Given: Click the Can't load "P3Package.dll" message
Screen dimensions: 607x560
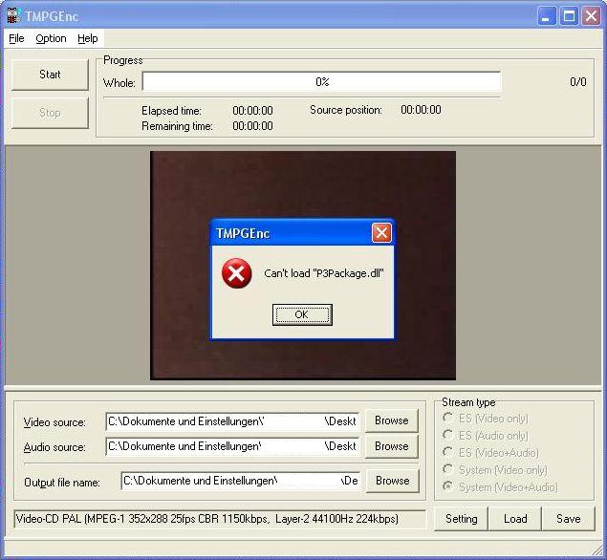Looking at the screenshot, I should tap(324, 273).
